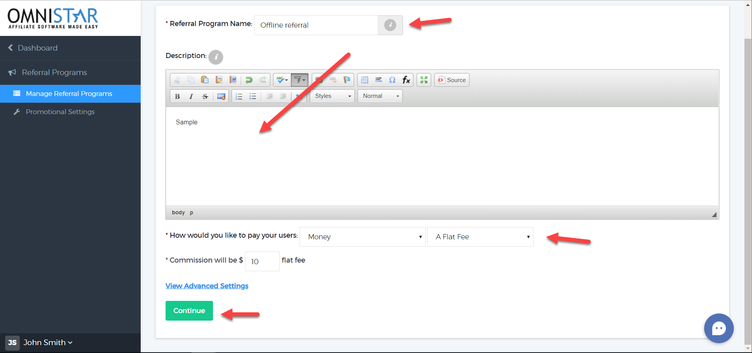Toggle strikethrough formatting
Viewport: 752px width, 353px height.
205,96
